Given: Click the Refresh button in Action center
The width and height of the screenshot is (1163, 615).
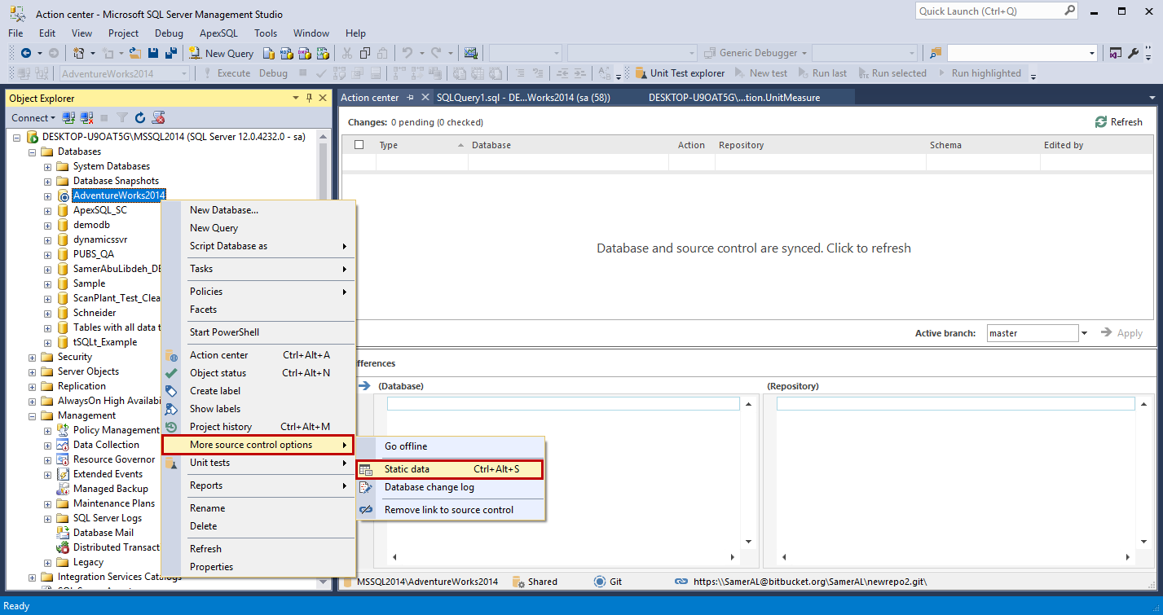Looking at the screenshot, I should (x=1118, y=122).
